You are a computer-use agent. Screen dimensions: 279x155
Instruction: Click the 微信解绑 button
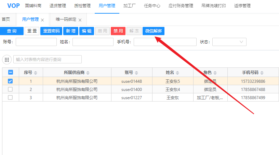pos(154,31)
